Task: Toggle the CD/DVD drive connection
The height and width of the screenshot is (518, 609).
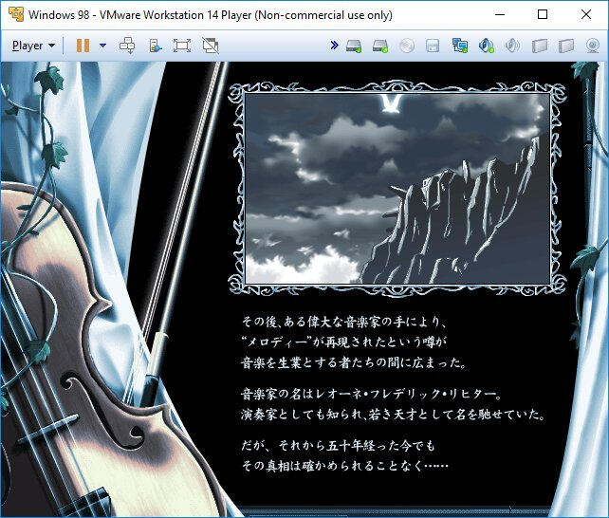Action: pyautogui.click(x=407, y=46)
